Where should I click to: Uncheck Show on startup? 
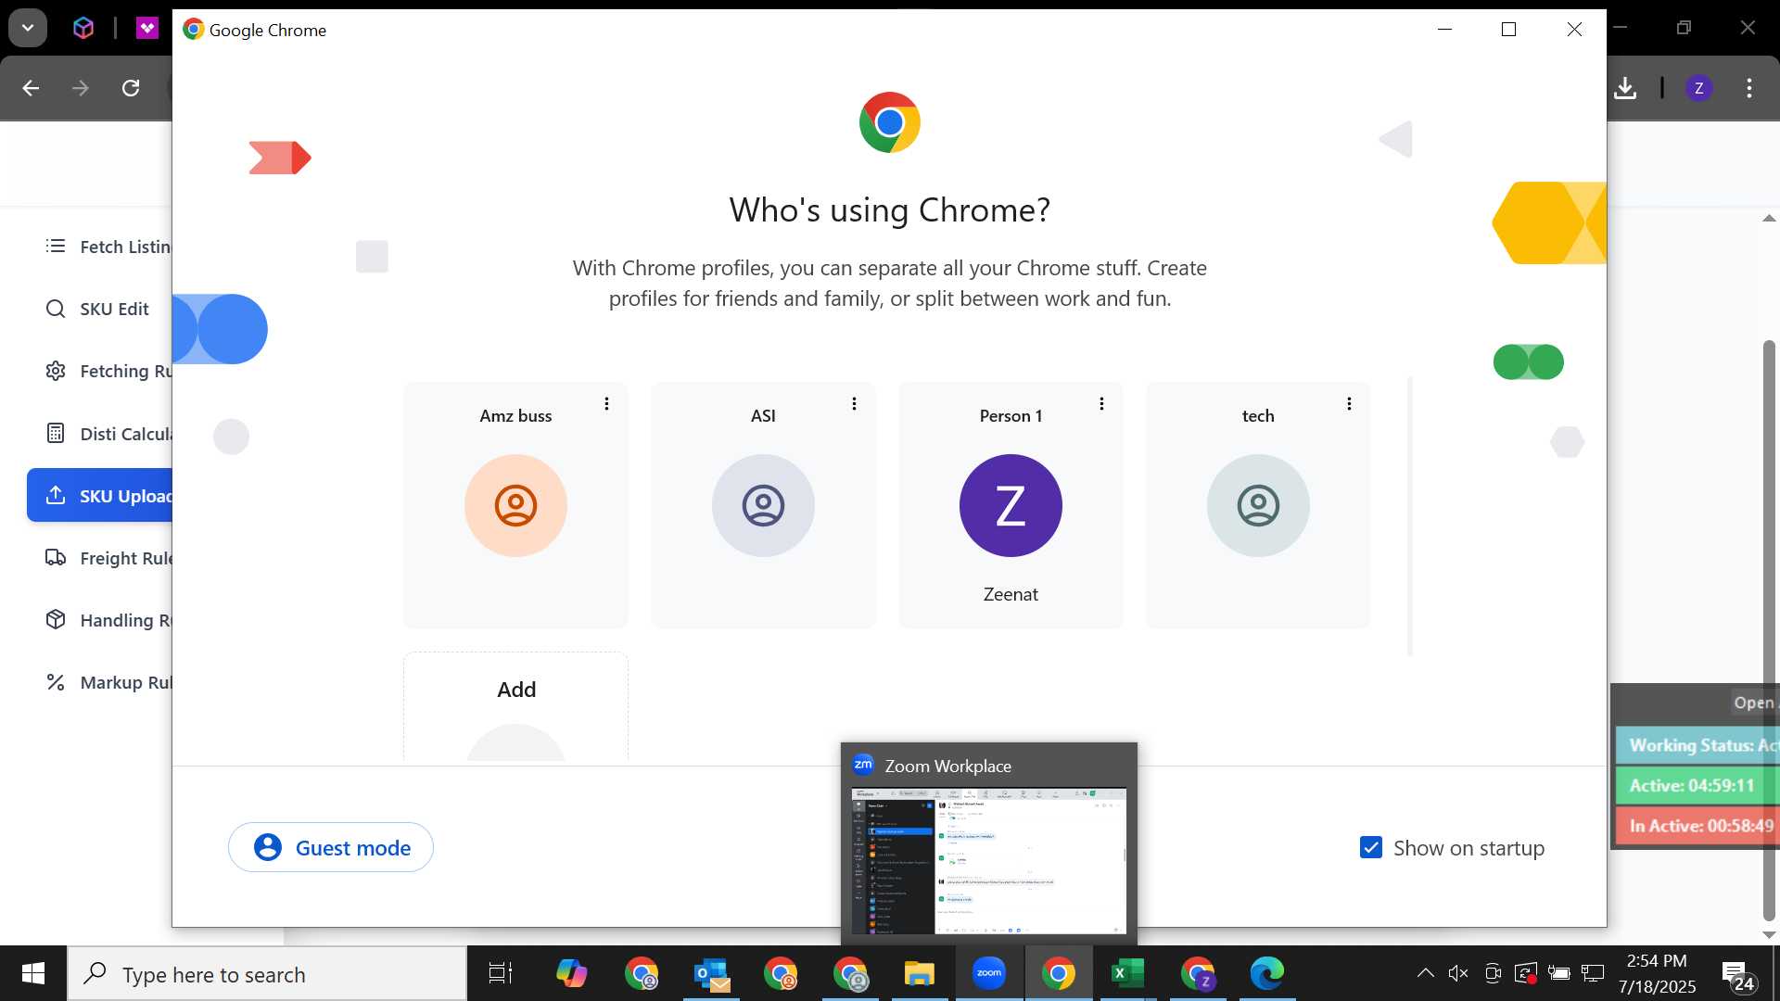[x=1370, y=847]
